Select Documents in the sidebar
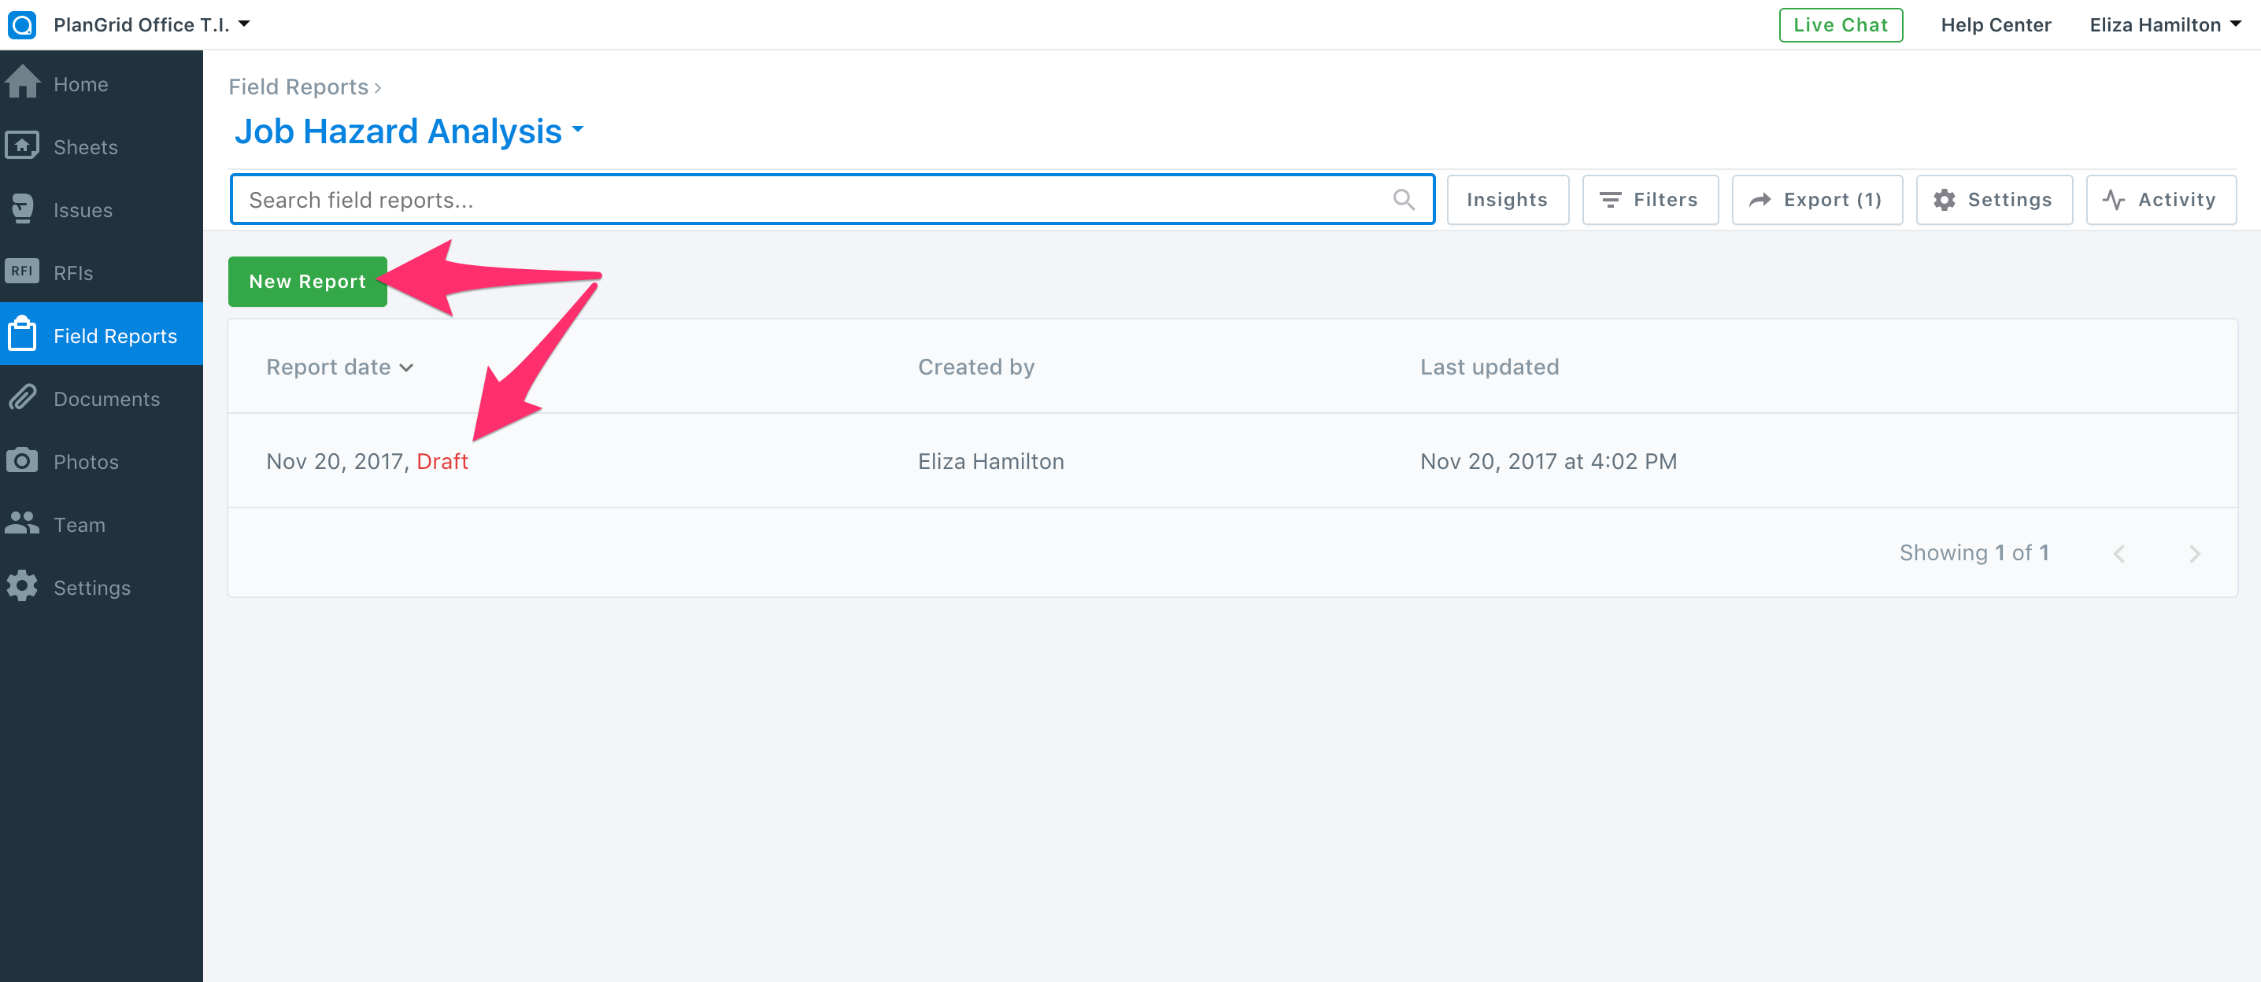Image resolution: width=2261 pixels, height=982 pixels. [101, 397]
